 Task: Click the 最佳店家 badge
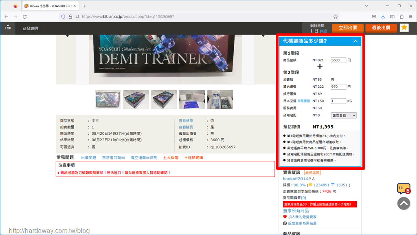pos(312,173)
